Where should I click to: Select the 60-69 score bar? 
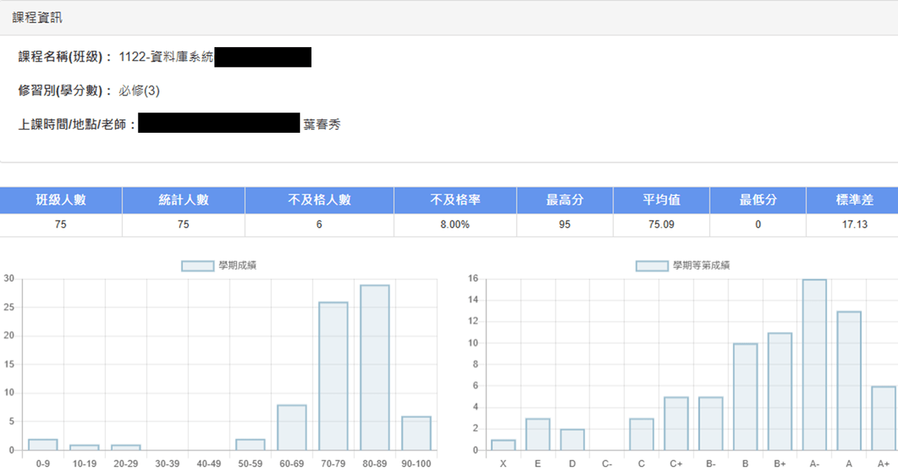coord(292,427)
